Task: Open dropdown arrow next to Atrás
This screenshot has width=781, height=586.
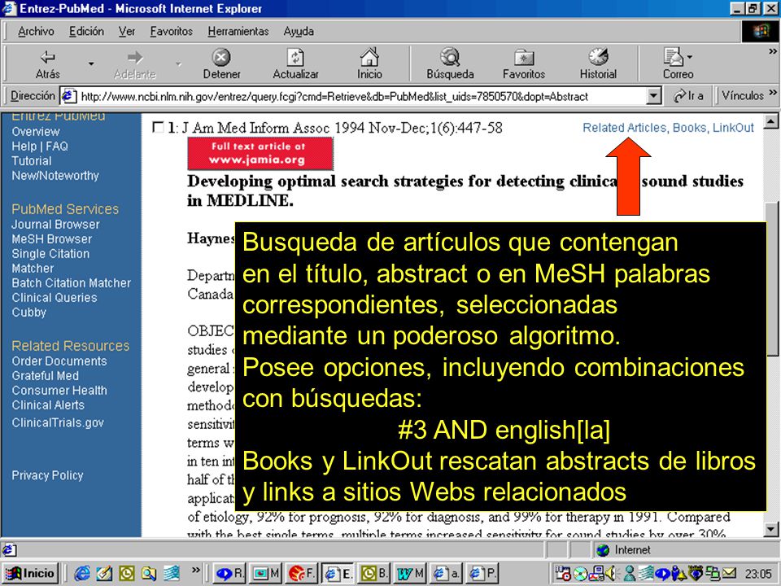Action: (x=90, y=63)
